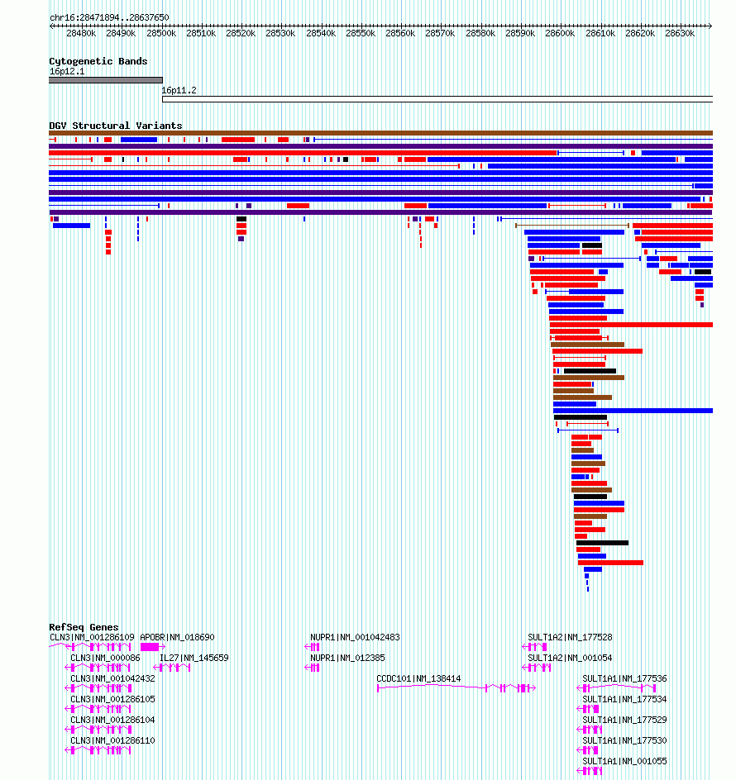The height and width of the screenshot is (780, 736).
Task: Click the 16p12.1 band label
Action: [x=67, y=72]
